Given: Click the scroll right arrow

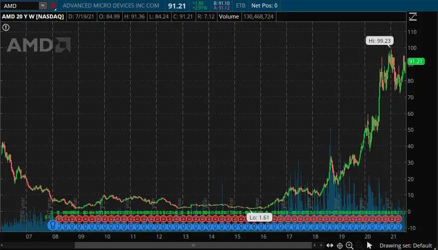Looking at the screenshot, I should [x=322, y=246].
